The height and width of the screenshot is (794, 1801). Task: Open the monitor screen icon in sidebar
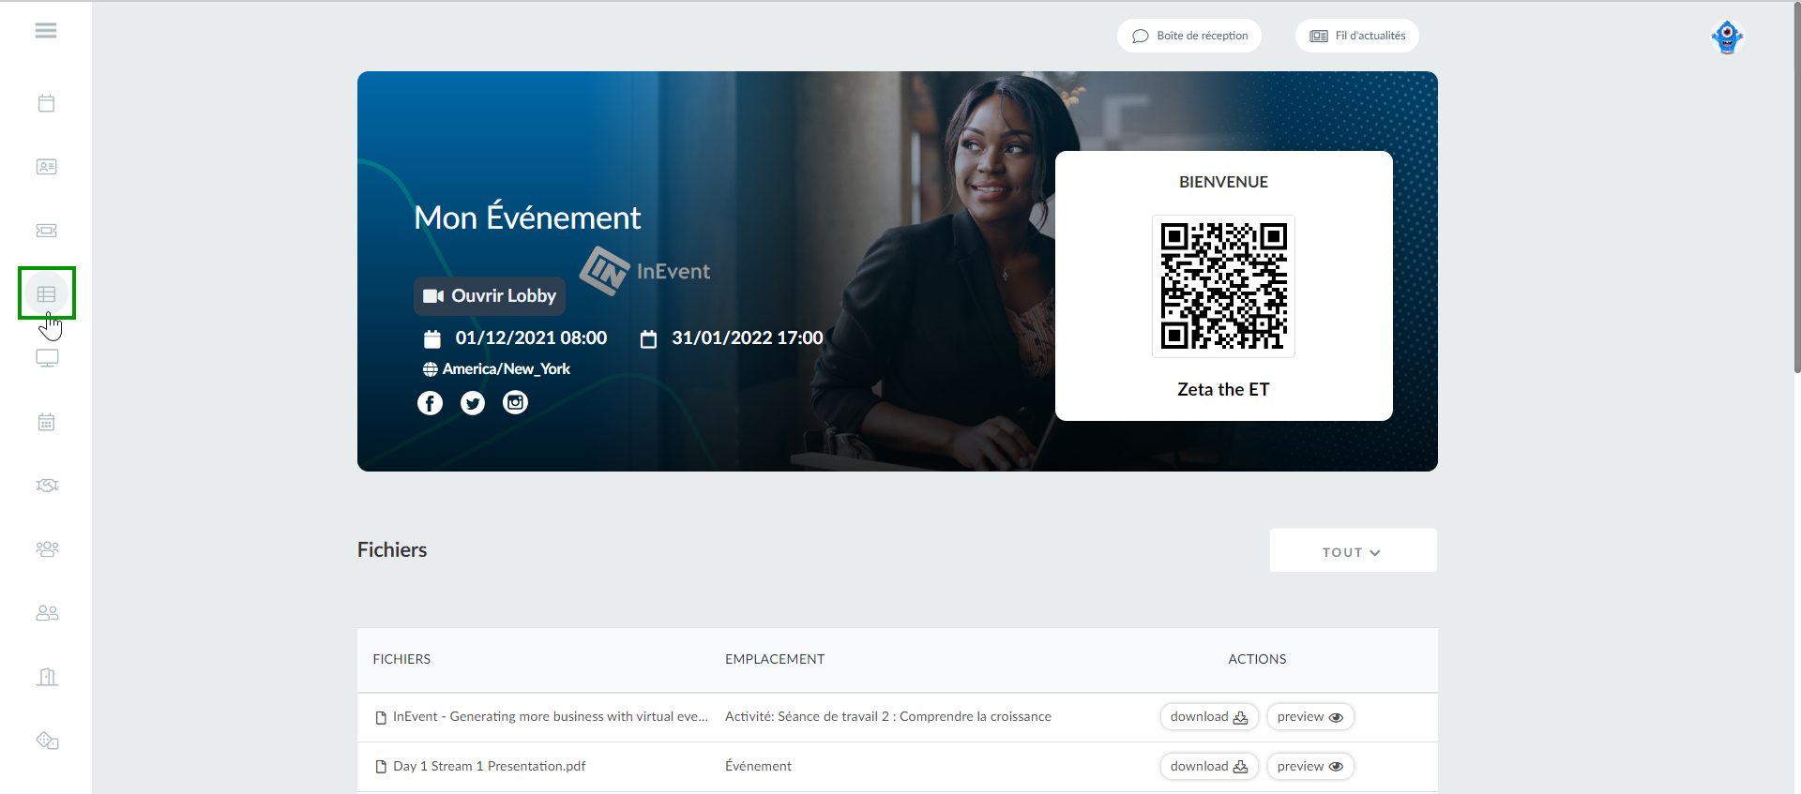pos(46,358)
